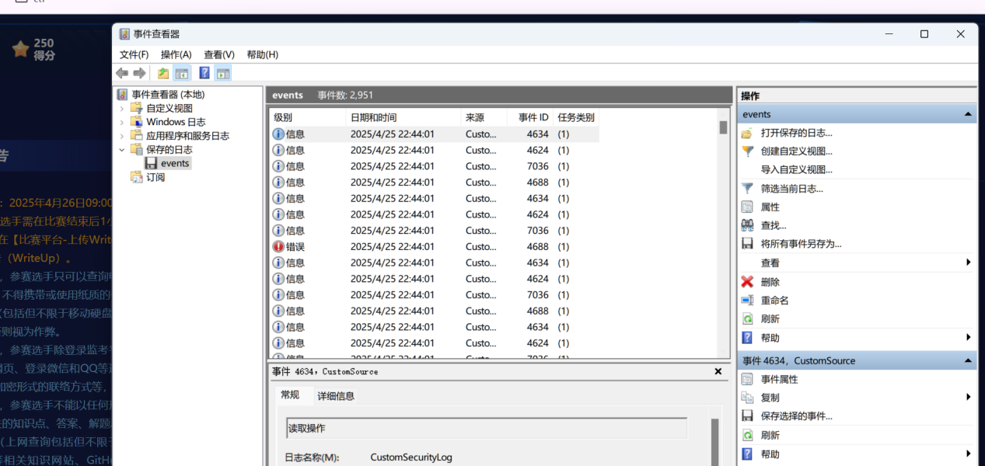The height and width of the screenshot is (466, 985).
Task: Collapse the 保存的日志 tree node
Action: click(122, 150)
